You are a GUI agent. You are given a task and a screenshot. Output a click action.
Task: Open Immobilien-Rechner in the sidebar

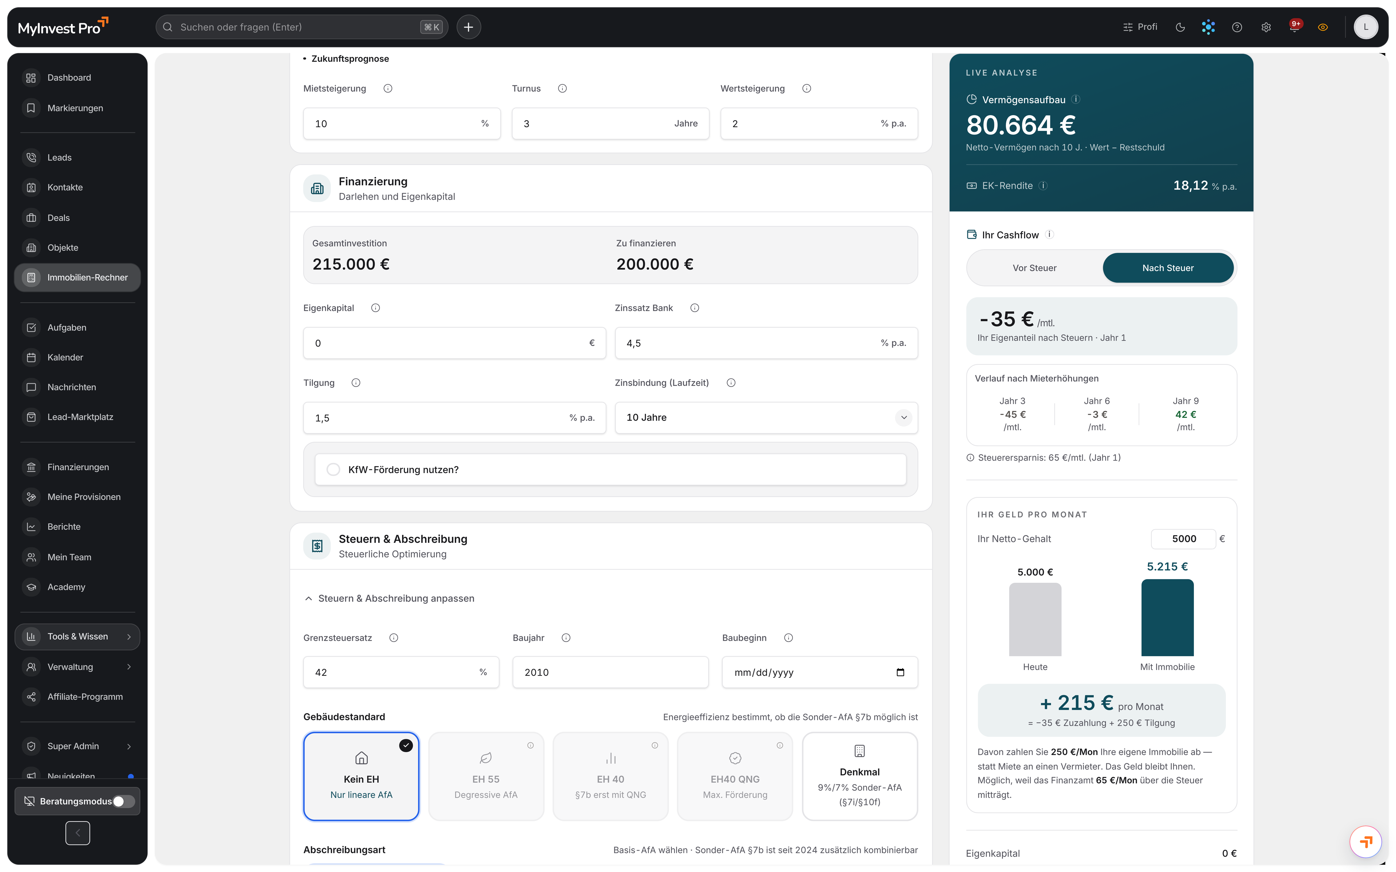pos(77,277)
